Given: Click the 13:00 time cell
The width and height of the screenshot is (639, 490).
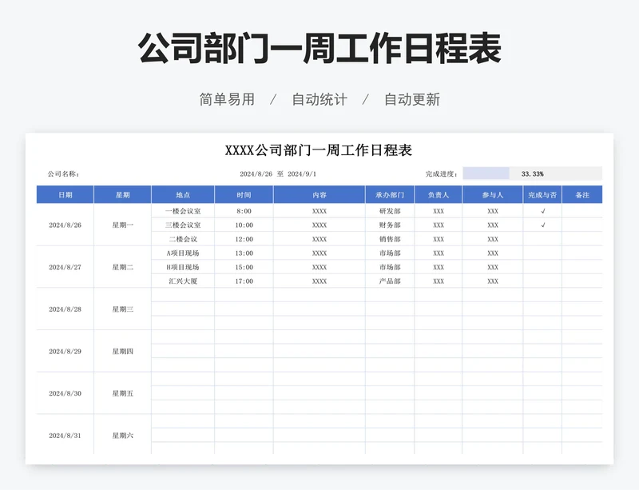Looking at the screenshot, I should pyautogui.click(x=244, y=253).
